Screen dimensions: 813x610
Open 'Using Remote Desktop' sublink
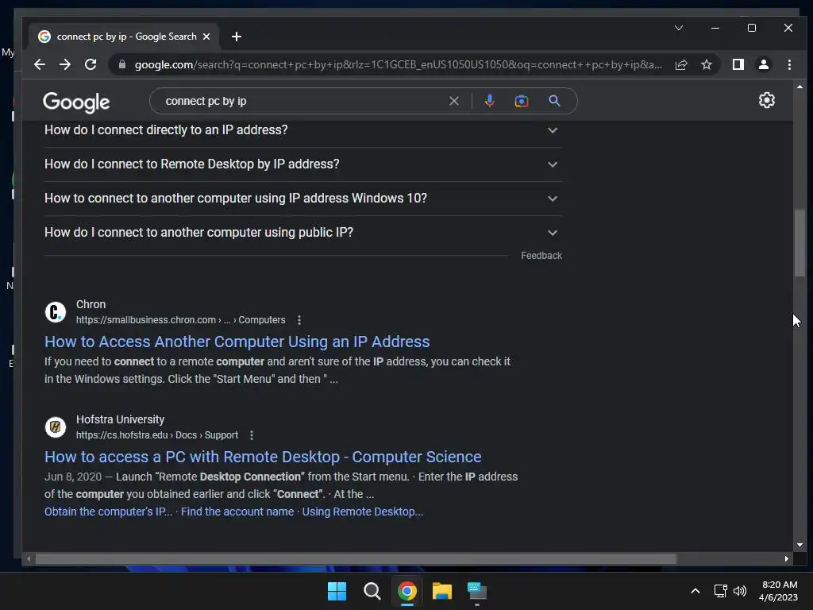coord(363,512)
